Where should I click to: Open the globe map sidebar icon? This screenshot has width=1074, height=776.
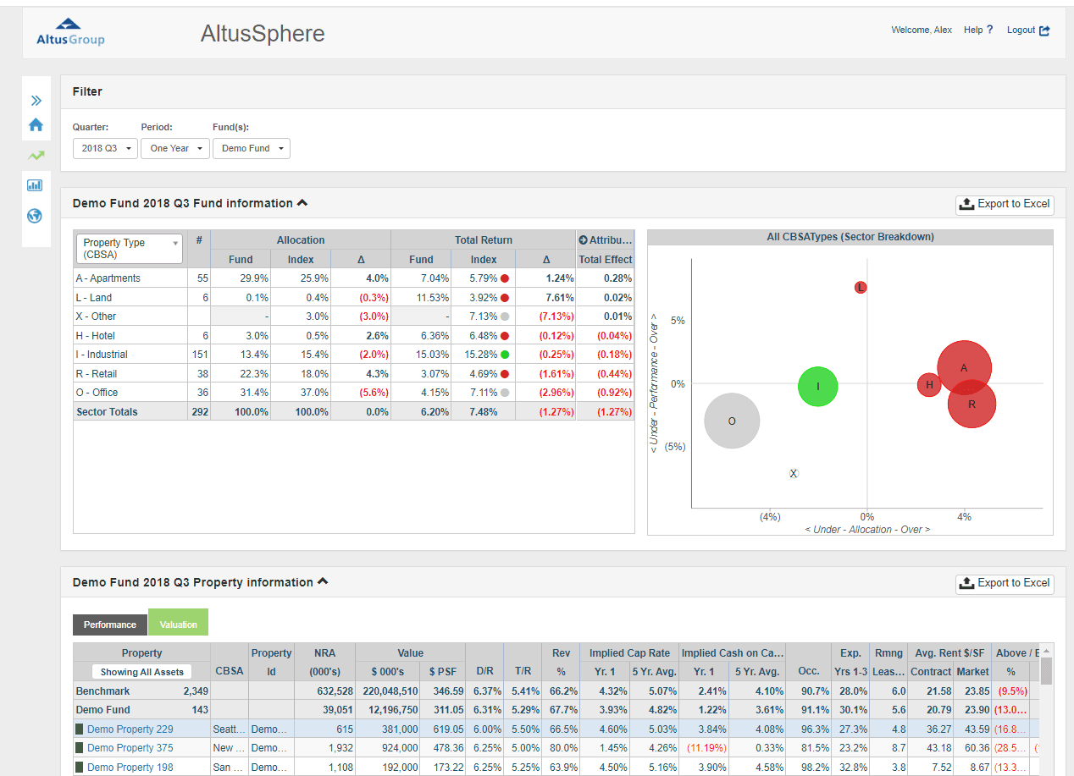(x=36, y=216)
